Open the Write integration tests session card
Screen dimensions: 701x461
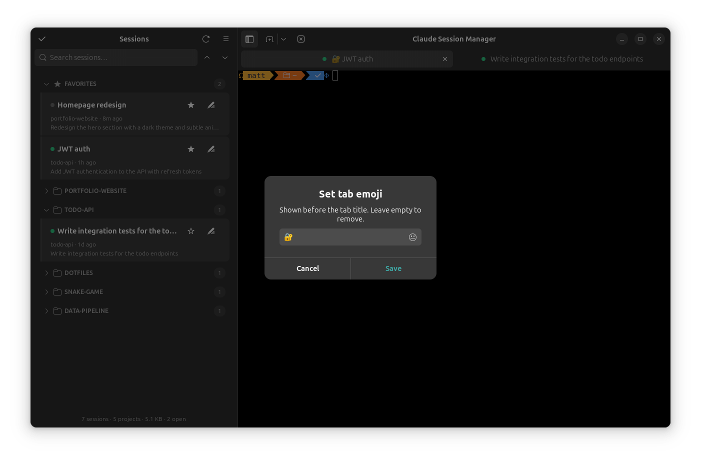(135, 240)
